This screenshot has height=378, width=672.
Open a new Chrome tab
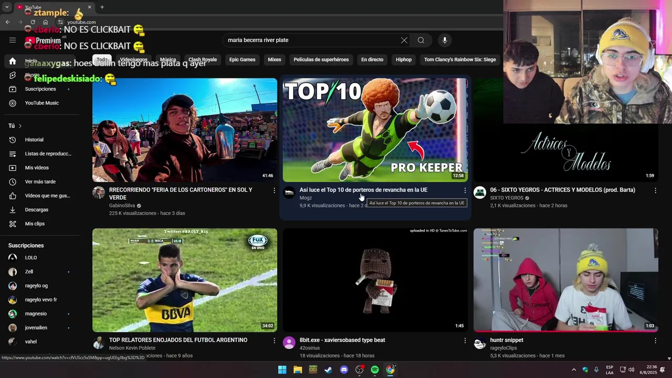pos(102,7)
